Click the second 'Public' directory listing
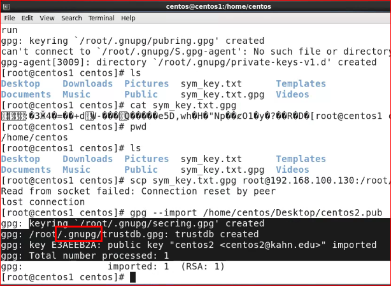The width and height of the screenshot is (391, 286). (141, 170)
